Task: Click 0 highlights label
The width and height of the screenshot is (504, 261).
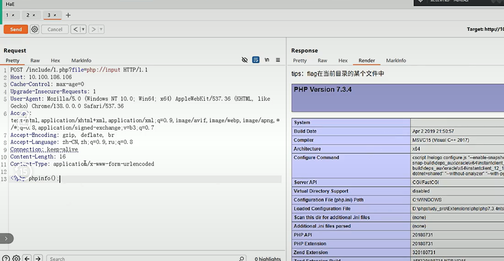Action: pos(268,259)
